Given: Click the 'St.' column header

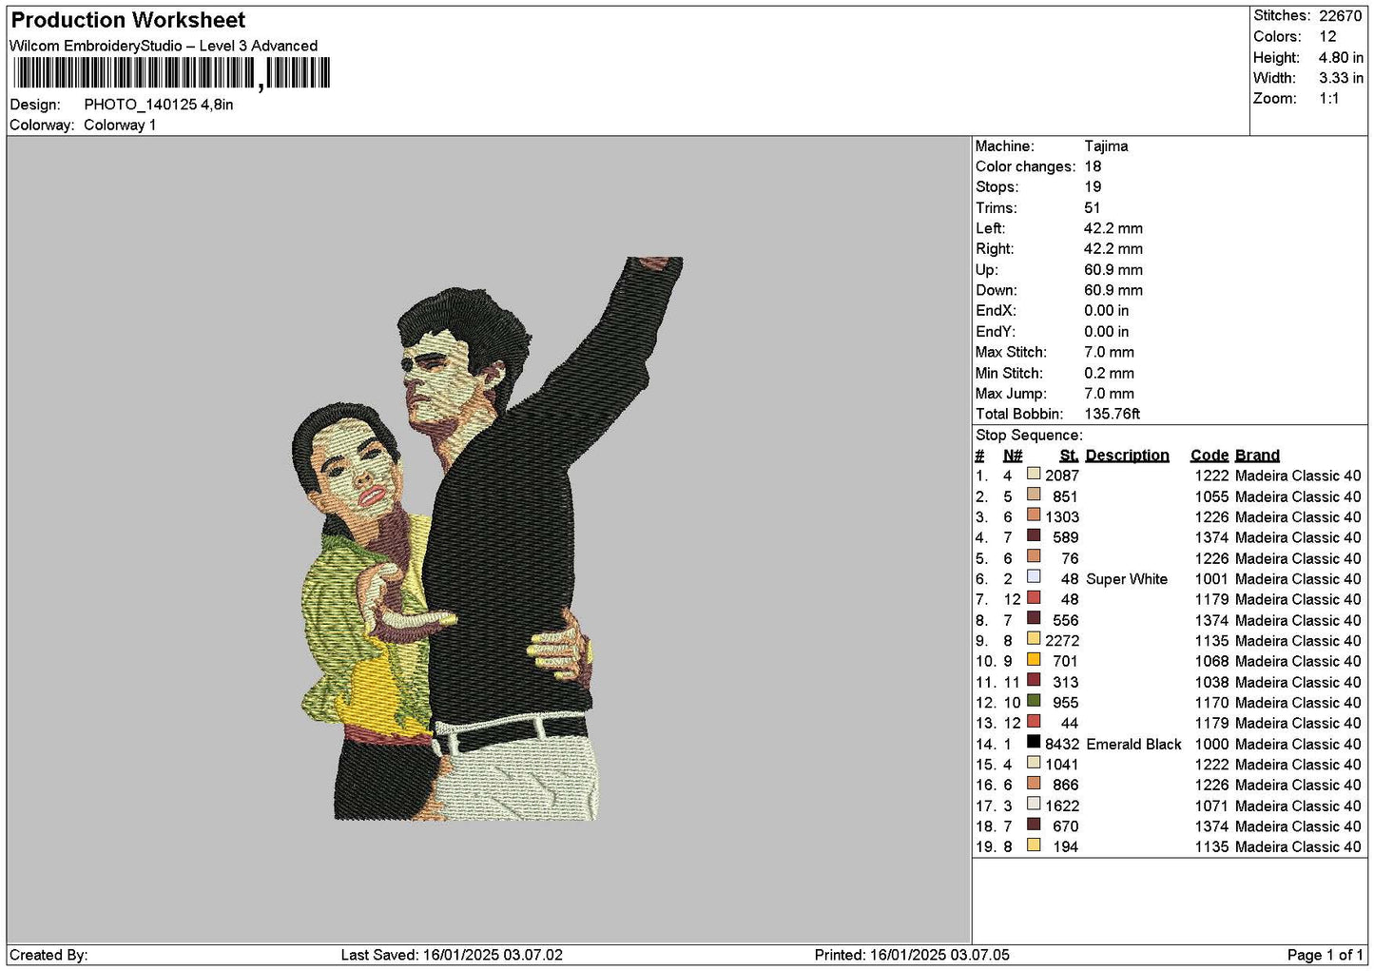Looking at the screenshot, I should (x=1069, y=456).
